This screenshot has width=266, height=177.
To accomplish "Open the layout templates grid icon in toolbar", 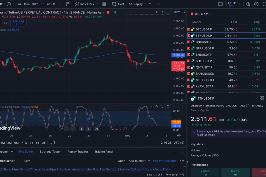I will click(104, 4).
